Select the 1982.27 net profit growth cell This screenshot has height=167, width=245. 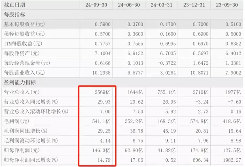click(231, 160)
